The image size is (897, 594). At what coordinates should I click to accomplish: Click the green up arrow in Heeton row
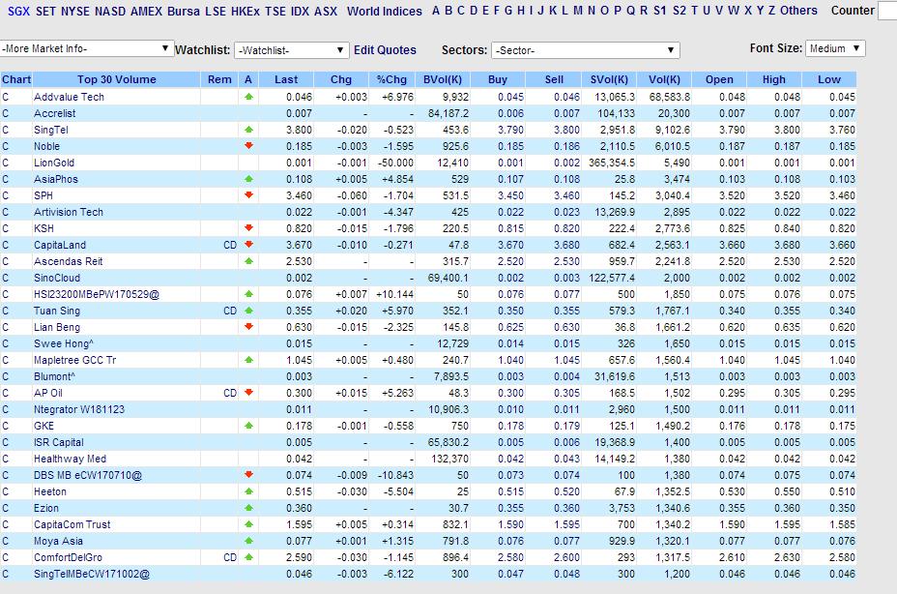[248, 491]
